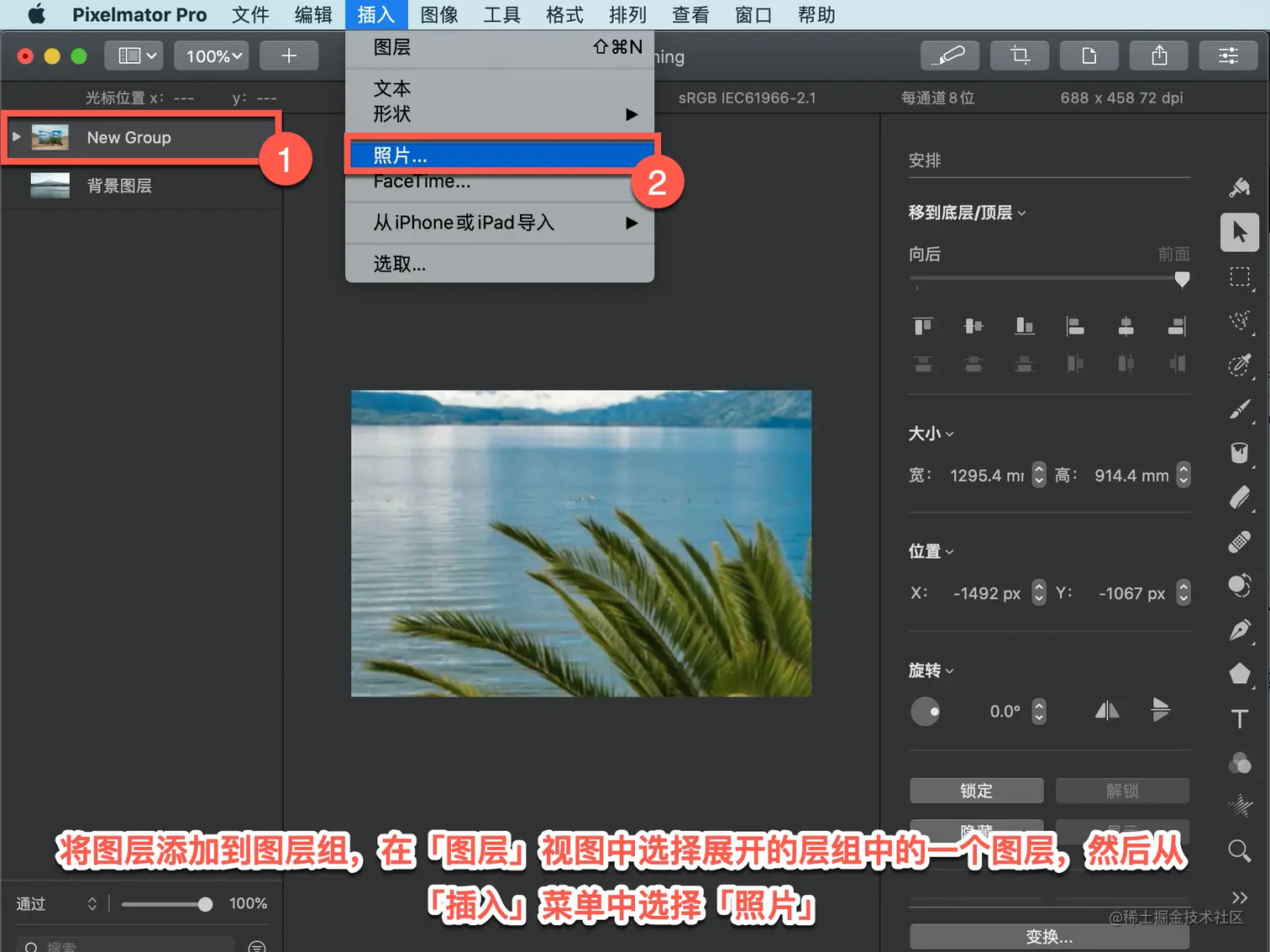This screenshot has height=952, width=1270.
Task: Select the Zoom magnifier tool
Action: point(1239,850)
